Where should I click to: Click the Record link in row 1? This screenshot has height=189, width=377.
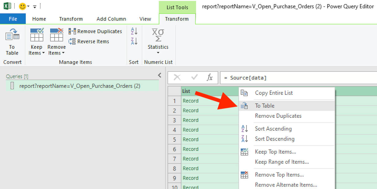click(x=190, y=101)
